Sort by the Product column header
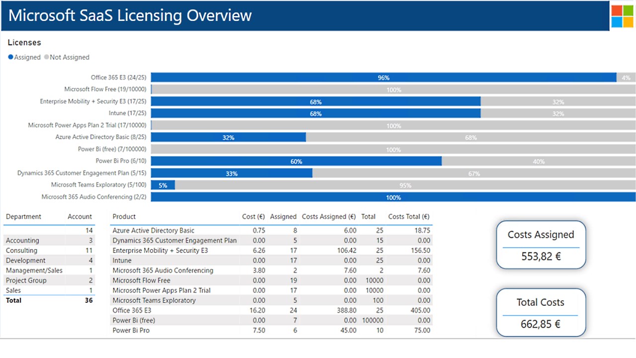 124,217
